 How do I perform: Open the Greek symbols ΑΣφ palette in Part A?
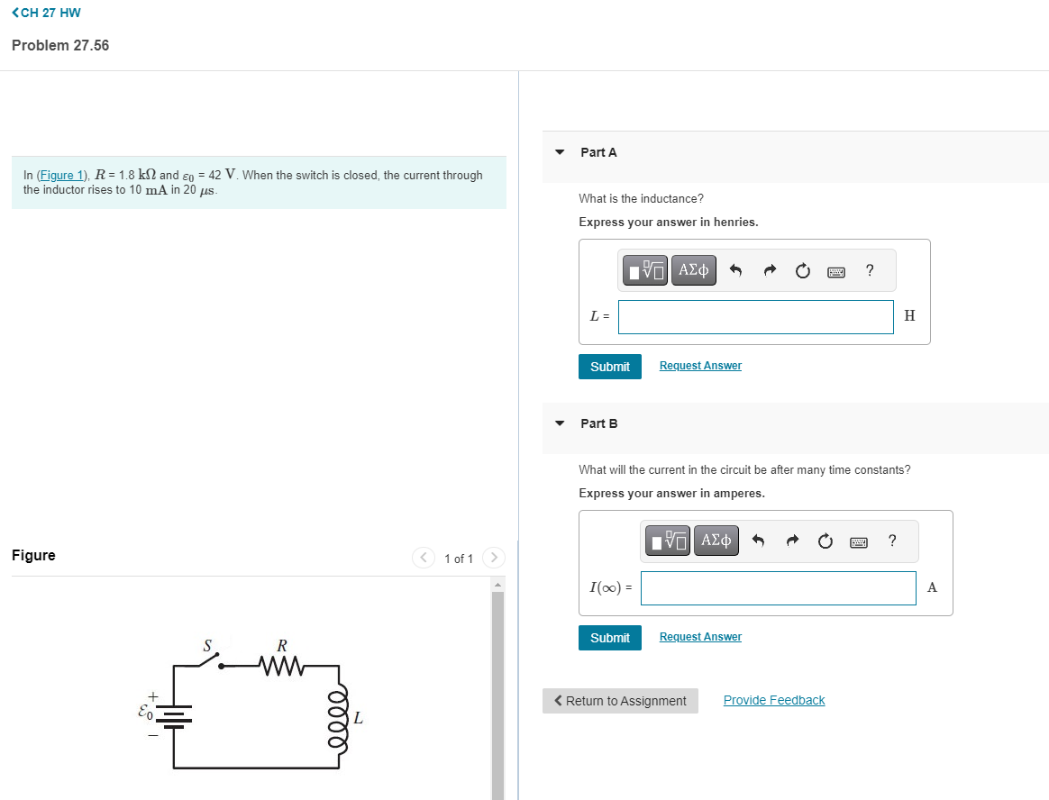[x=693, y=269]
